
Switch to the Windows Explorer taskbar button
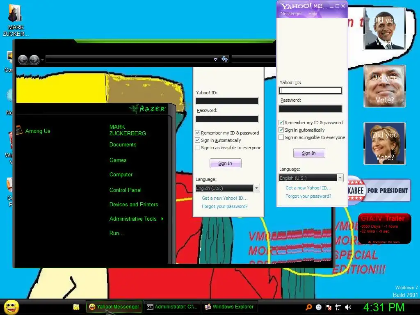(229, 307)
